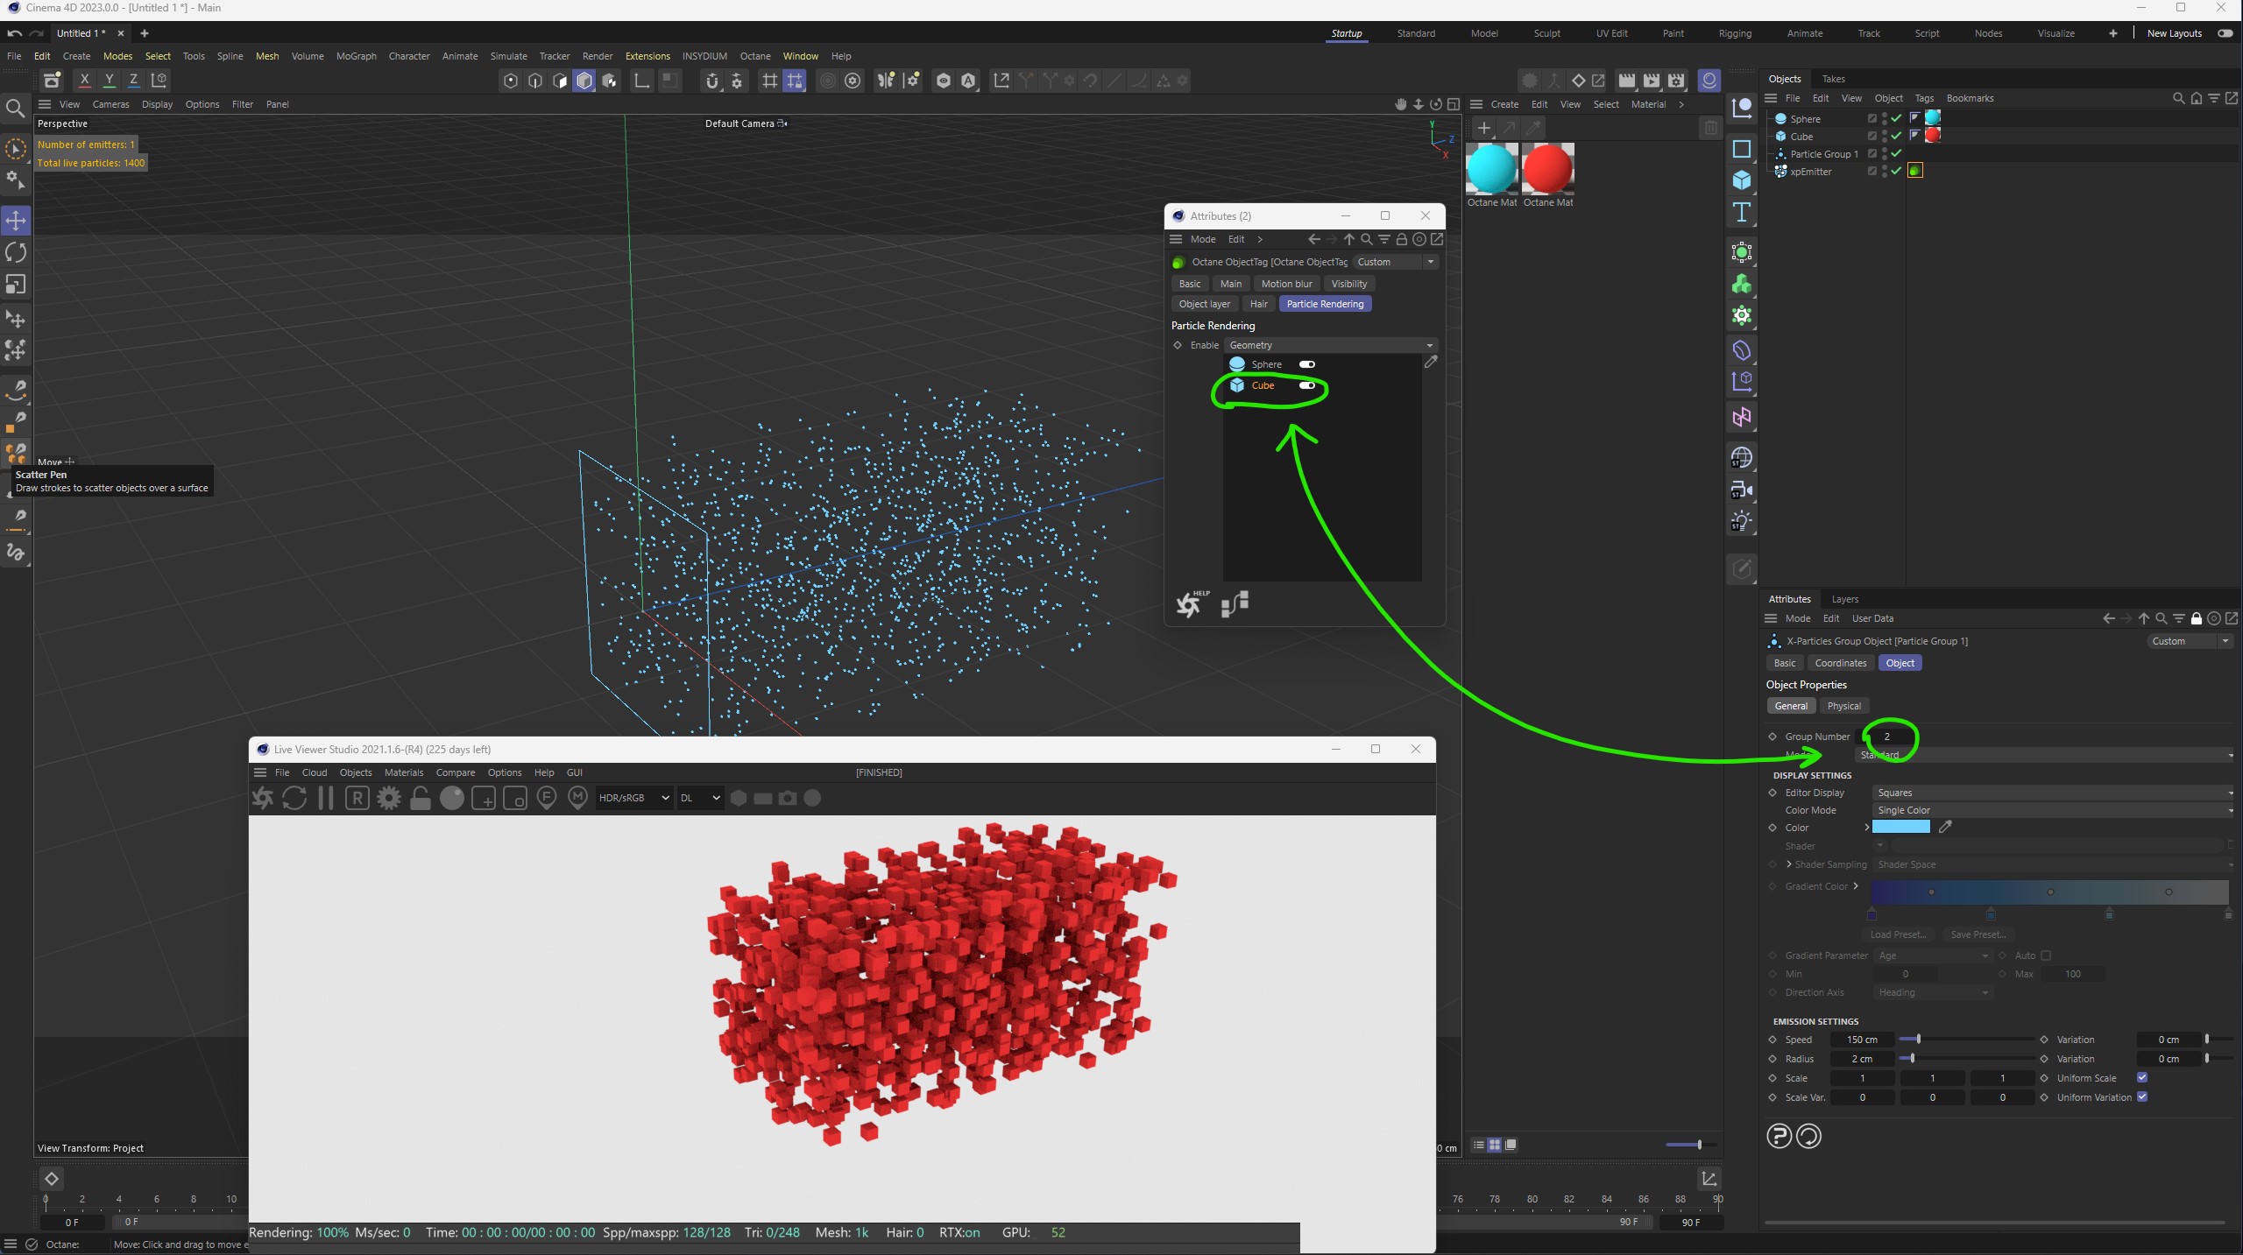
Task: Open the Enable Geometry dropdown
Action: pyautogui.click(x=1330, y=345)
